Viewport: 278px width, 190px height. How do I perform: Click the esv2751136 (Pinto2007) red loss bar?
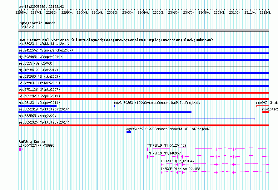[144, 93]
